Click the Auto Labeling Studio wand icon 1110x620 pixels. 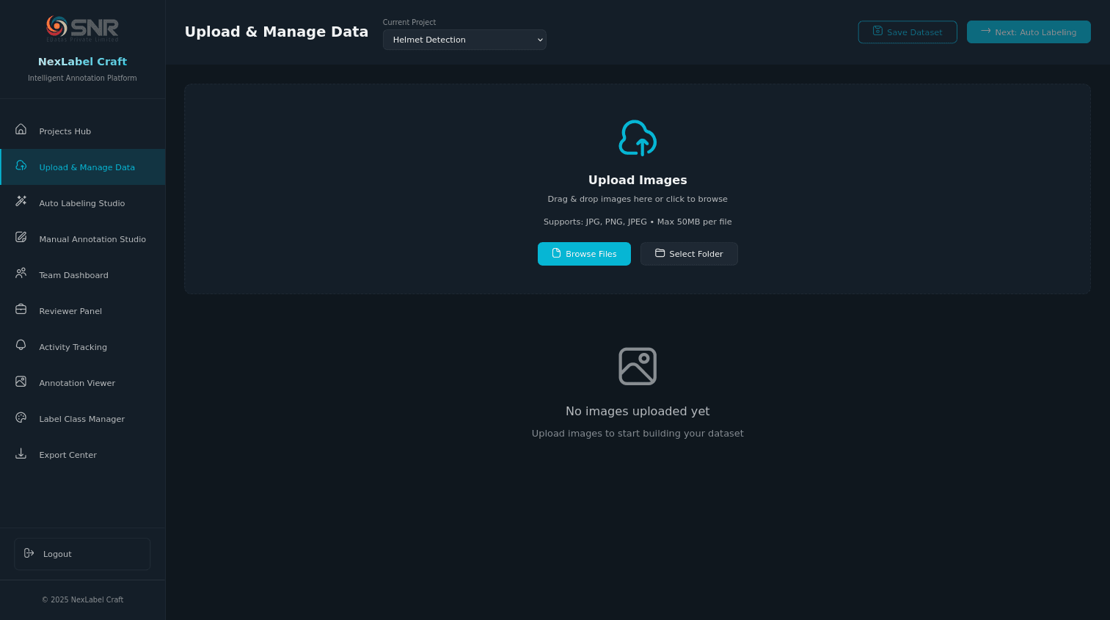click(x=21, y=201)
